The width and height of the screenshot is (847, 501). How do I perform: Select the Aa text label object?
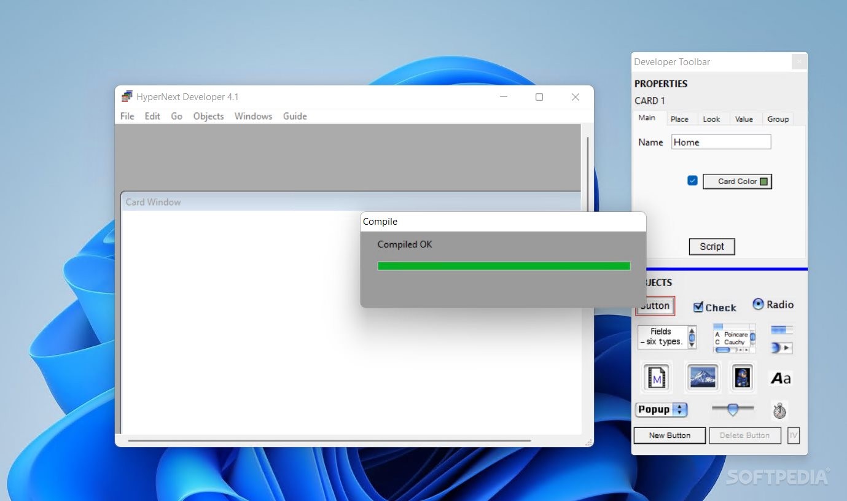[x=781, y=378]
